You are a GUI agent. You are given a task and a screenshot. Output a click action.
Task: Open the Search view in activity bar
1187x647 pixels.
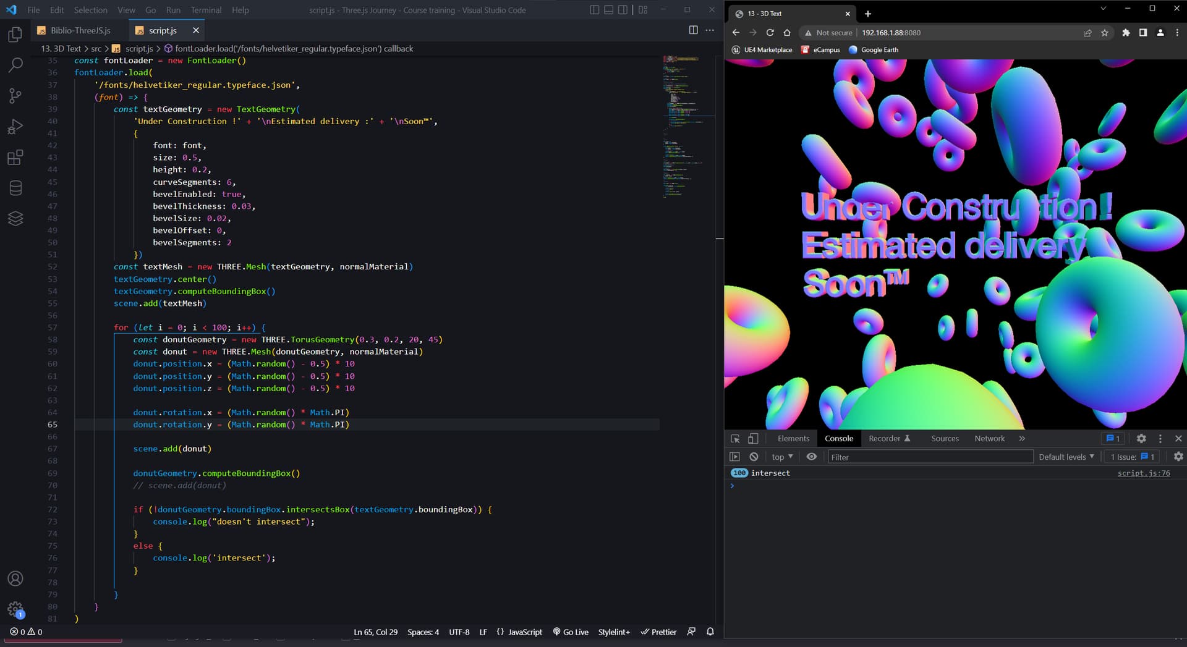[x=15, y=65]
